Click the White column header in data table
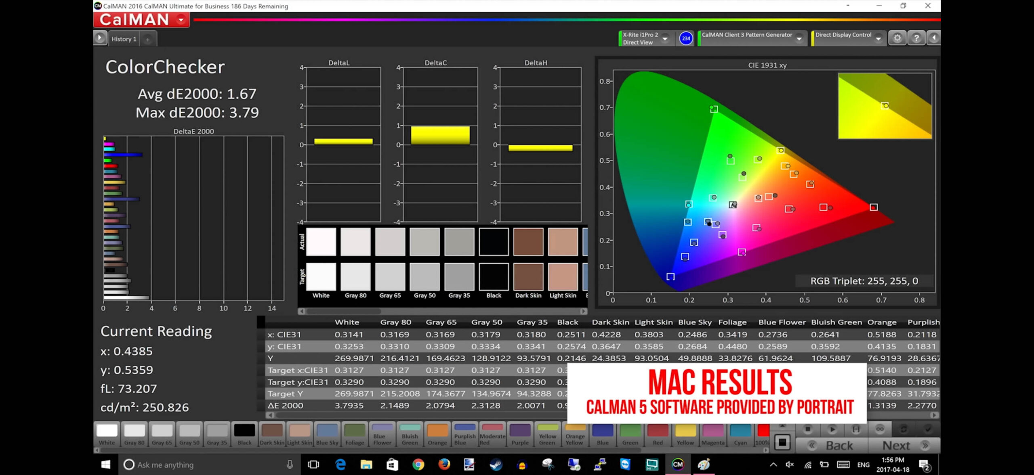This screenshot has height=475, width=1034. (347, 322)
